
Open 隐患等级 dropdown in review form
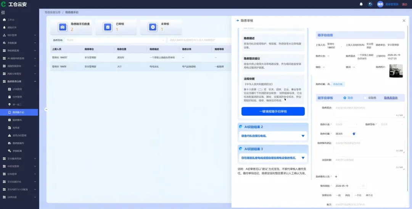coord(391,124)
